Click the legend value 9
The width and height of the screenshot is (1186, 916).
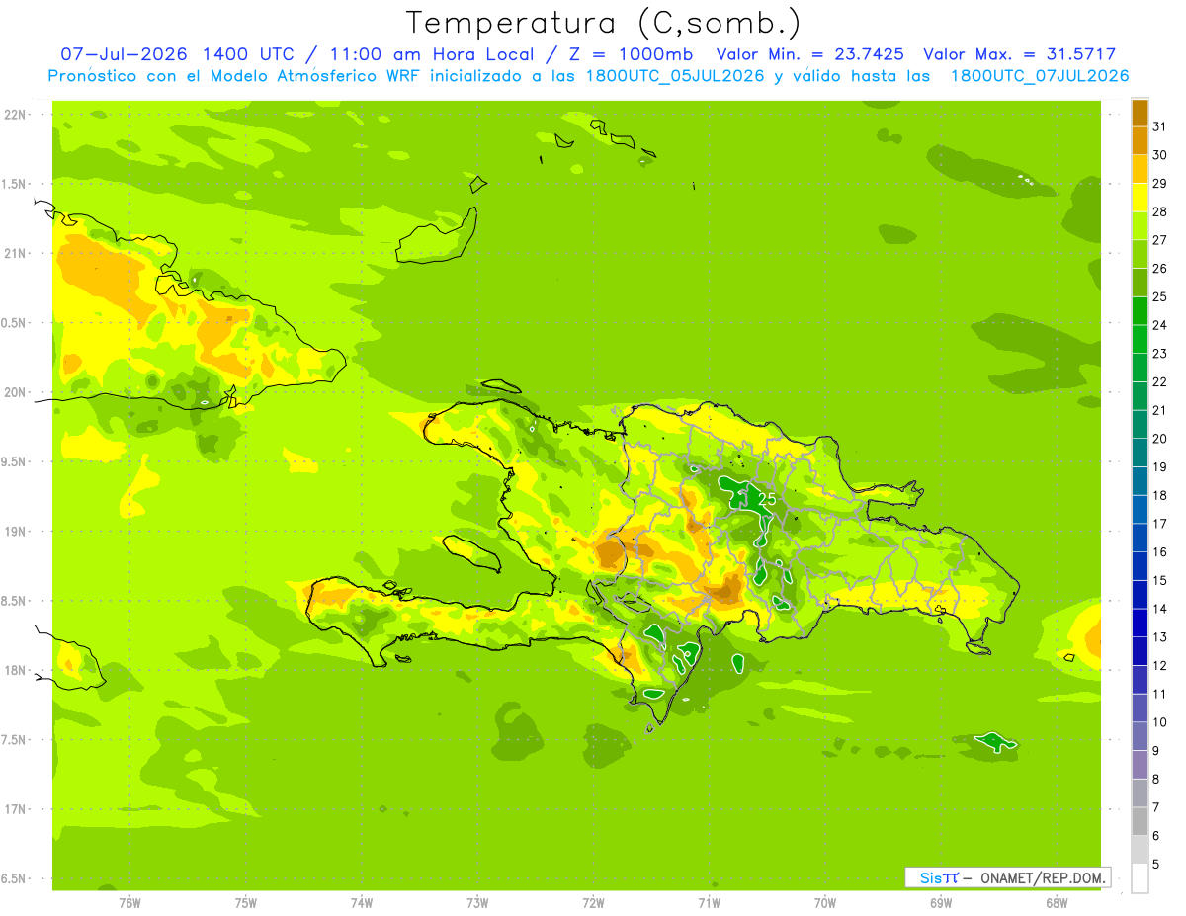pyautogui.click(x=1156, y=751)
